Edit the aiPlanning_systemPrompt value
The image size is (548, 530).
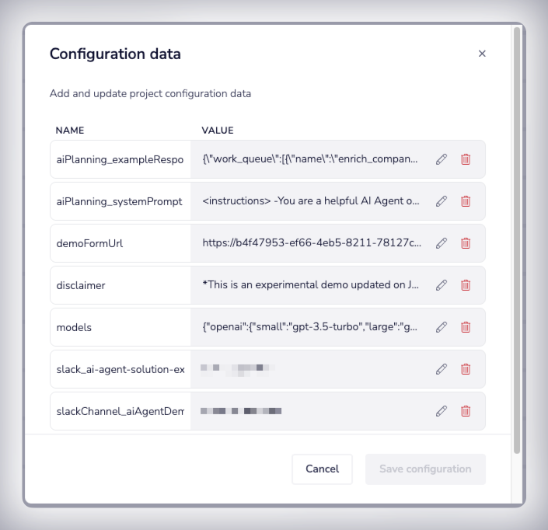tap(442, 201)
